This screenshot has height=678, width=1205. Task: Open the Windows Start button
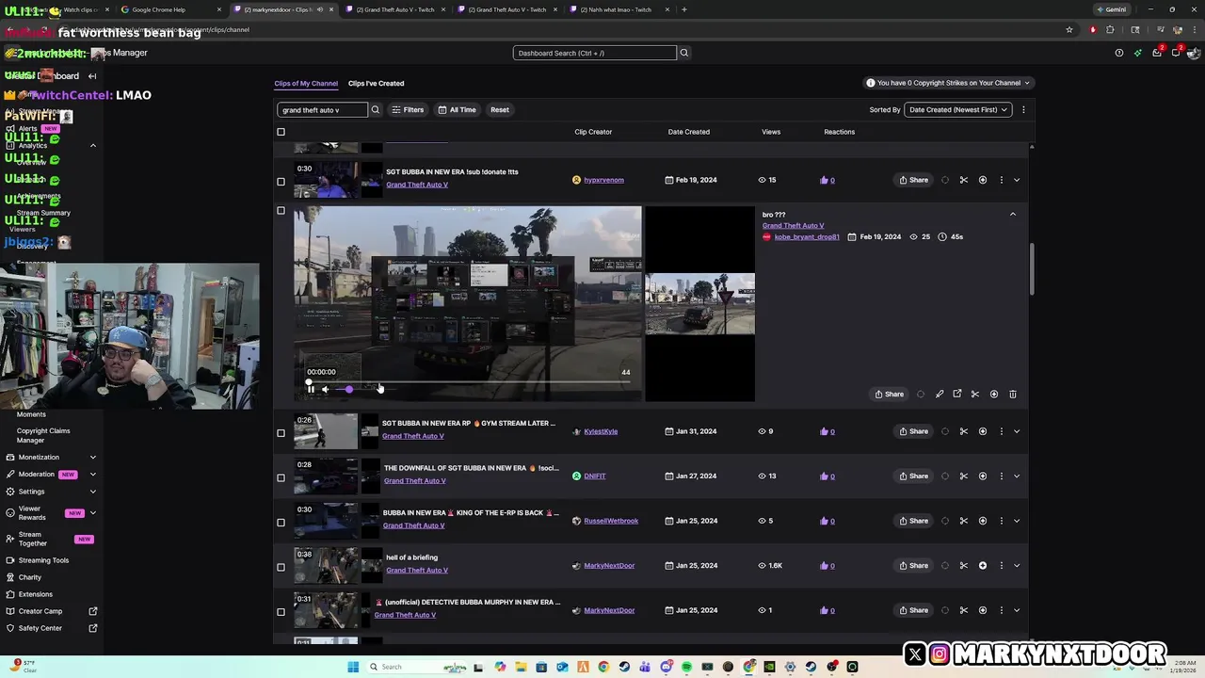353,667
